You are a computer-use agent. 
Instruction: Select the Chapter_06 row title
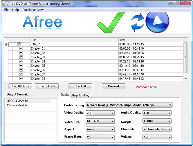click(38, 70)
